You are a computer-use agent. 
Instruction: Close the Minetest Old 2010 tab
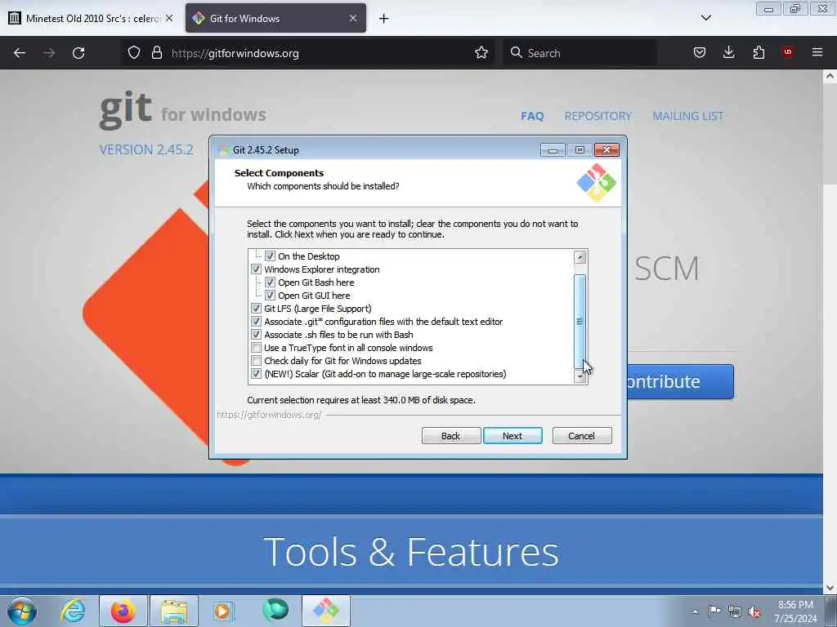169,18
